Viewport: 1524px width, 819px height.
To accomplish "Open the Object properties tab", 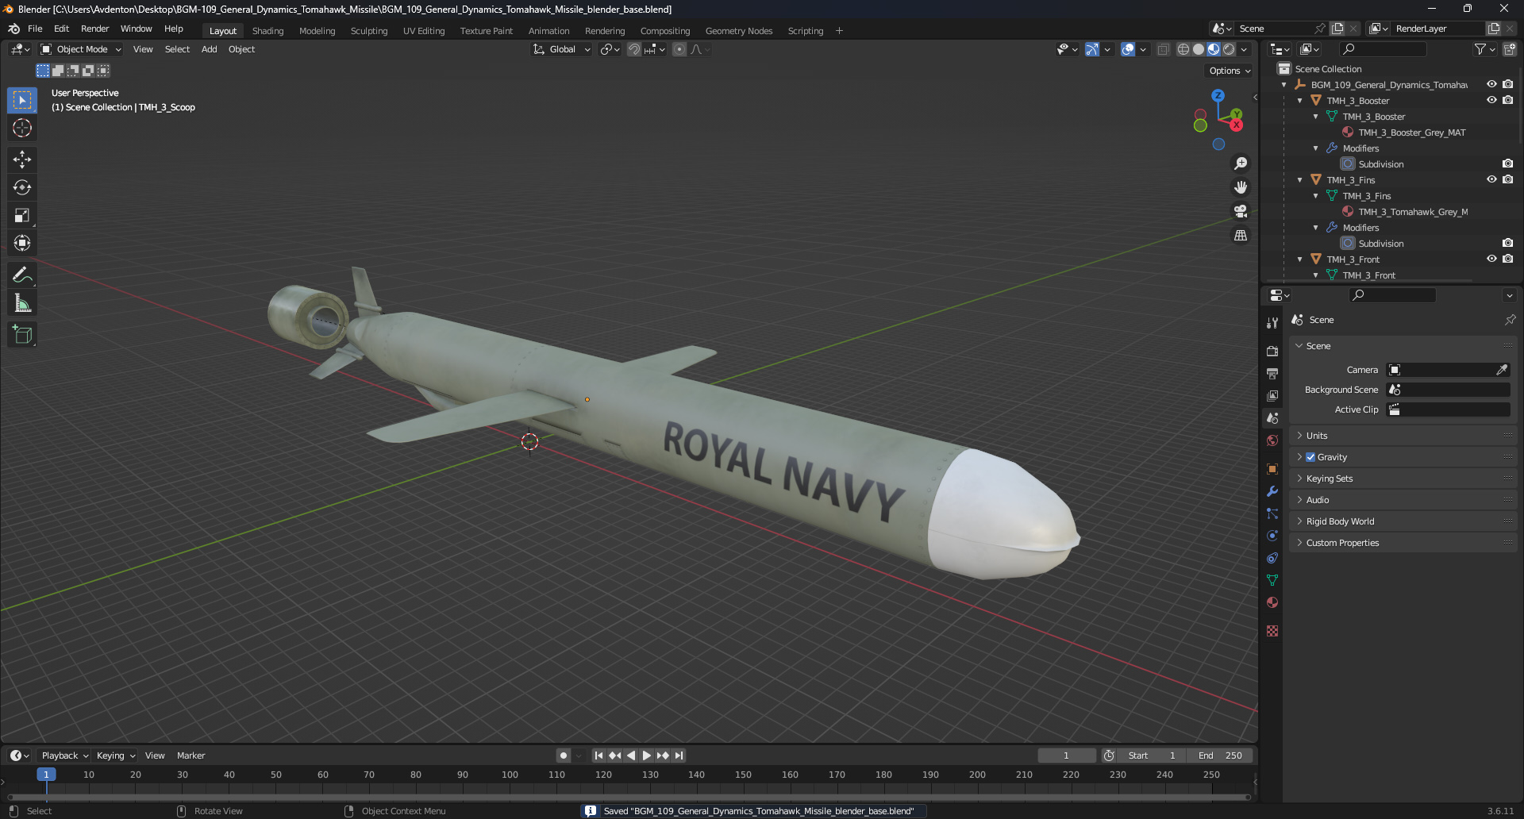I will pos(1272,469).
